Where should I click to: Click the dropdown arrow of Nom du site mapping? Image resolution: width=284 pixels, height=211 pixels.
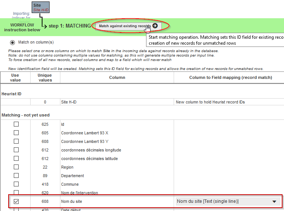click(275, 202)
